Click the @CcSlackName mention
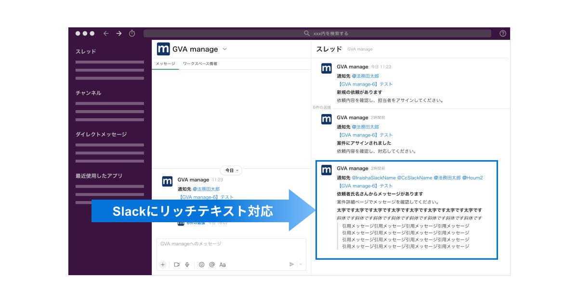The image size is (578, 303). point(415,178)
